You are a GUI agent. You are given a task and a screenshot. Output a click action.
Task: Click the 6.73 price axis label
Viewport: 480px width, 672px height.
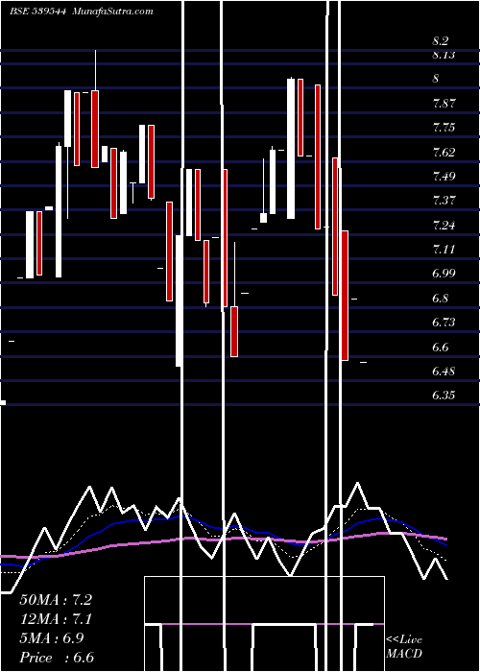[444, 322]
